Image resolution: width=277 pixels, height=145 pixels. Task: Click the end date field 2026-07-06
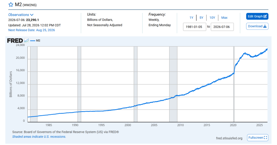click(222, 27)
